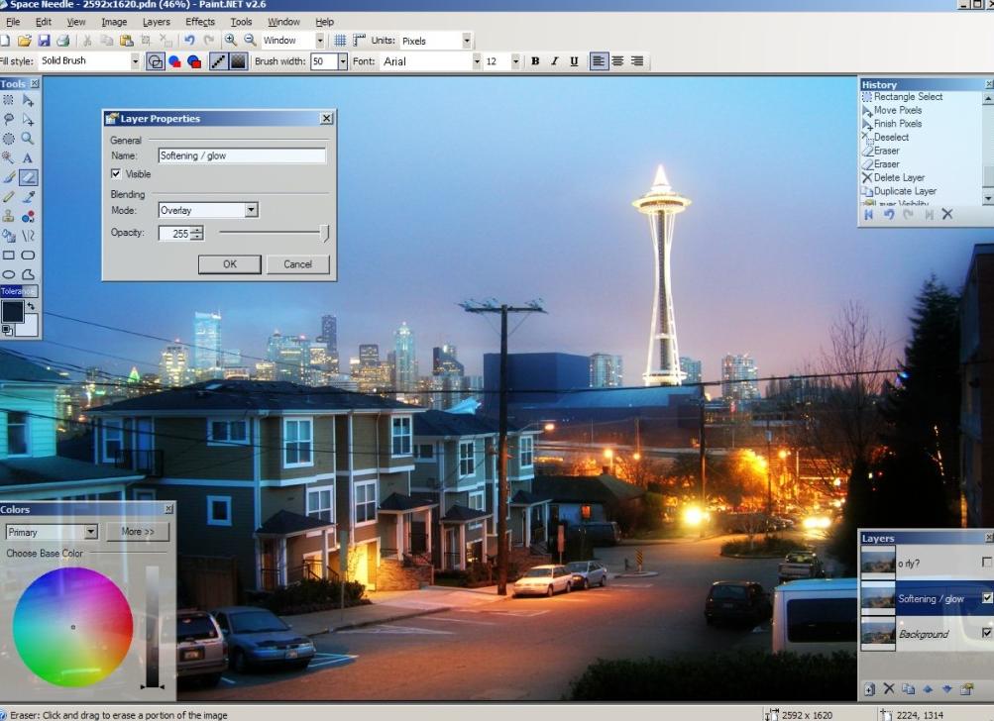Open the zoom 'Window' dropdown
This screenshot has height=721, width=994.
[319, 41]
